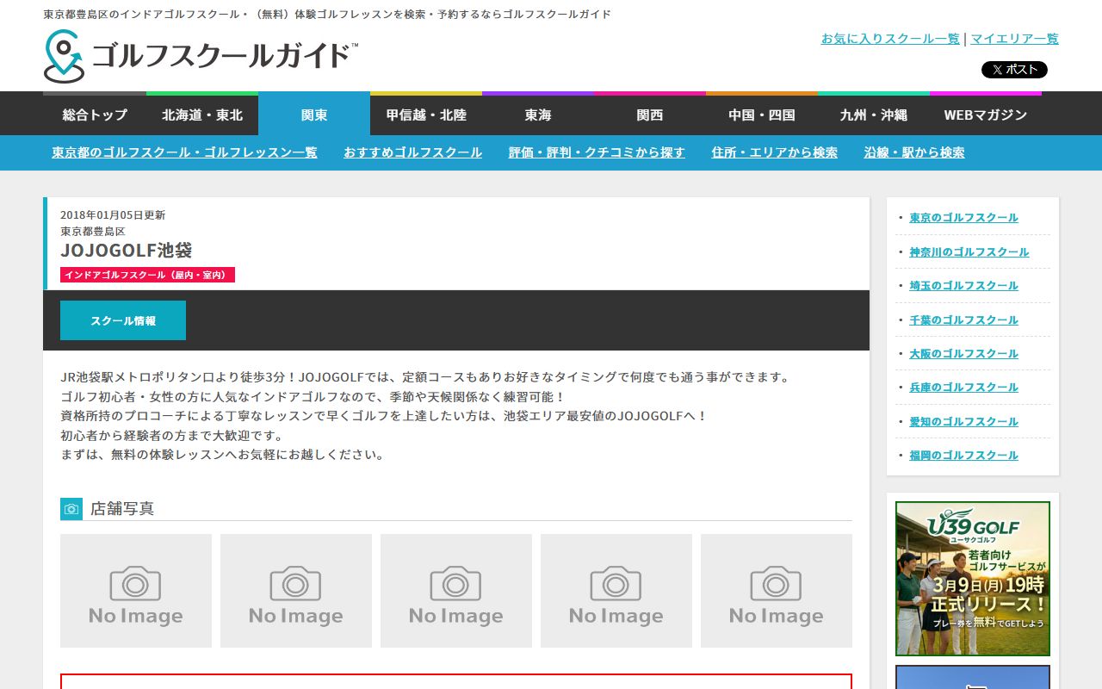The height and width of the screenshot is (689, 1102).
Task: Select the 関東 navigation tab
Action: pos(314,115)
